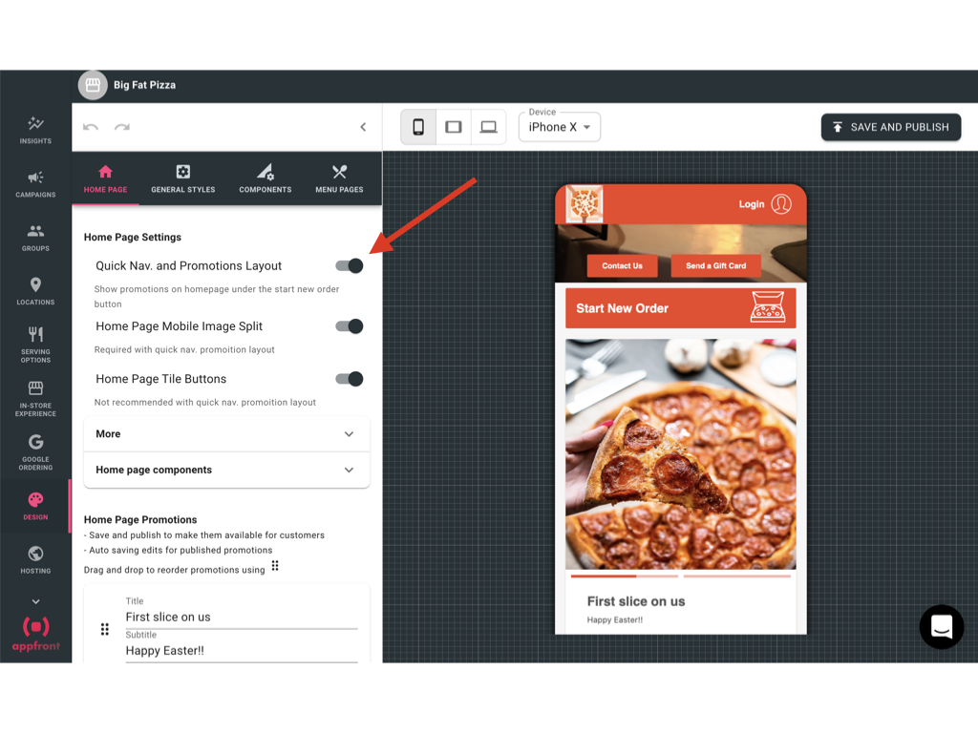Click Contact Us button in preview

tap(622, 265)
